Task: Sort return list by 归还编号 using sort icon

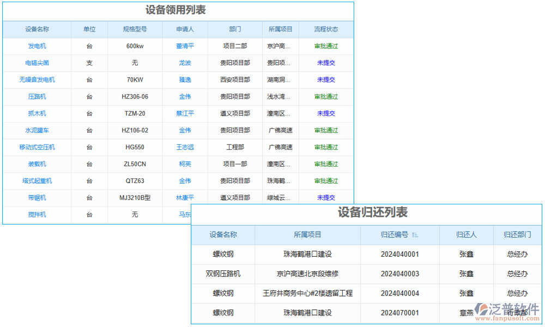Action: coord(415,235)
